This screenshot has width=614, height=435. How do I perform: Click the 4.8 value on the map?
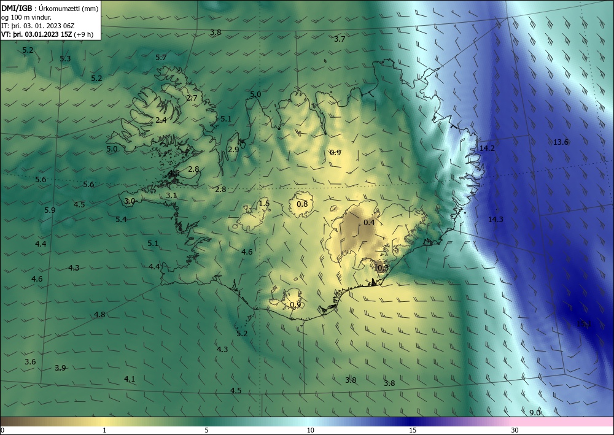(99, 315)
